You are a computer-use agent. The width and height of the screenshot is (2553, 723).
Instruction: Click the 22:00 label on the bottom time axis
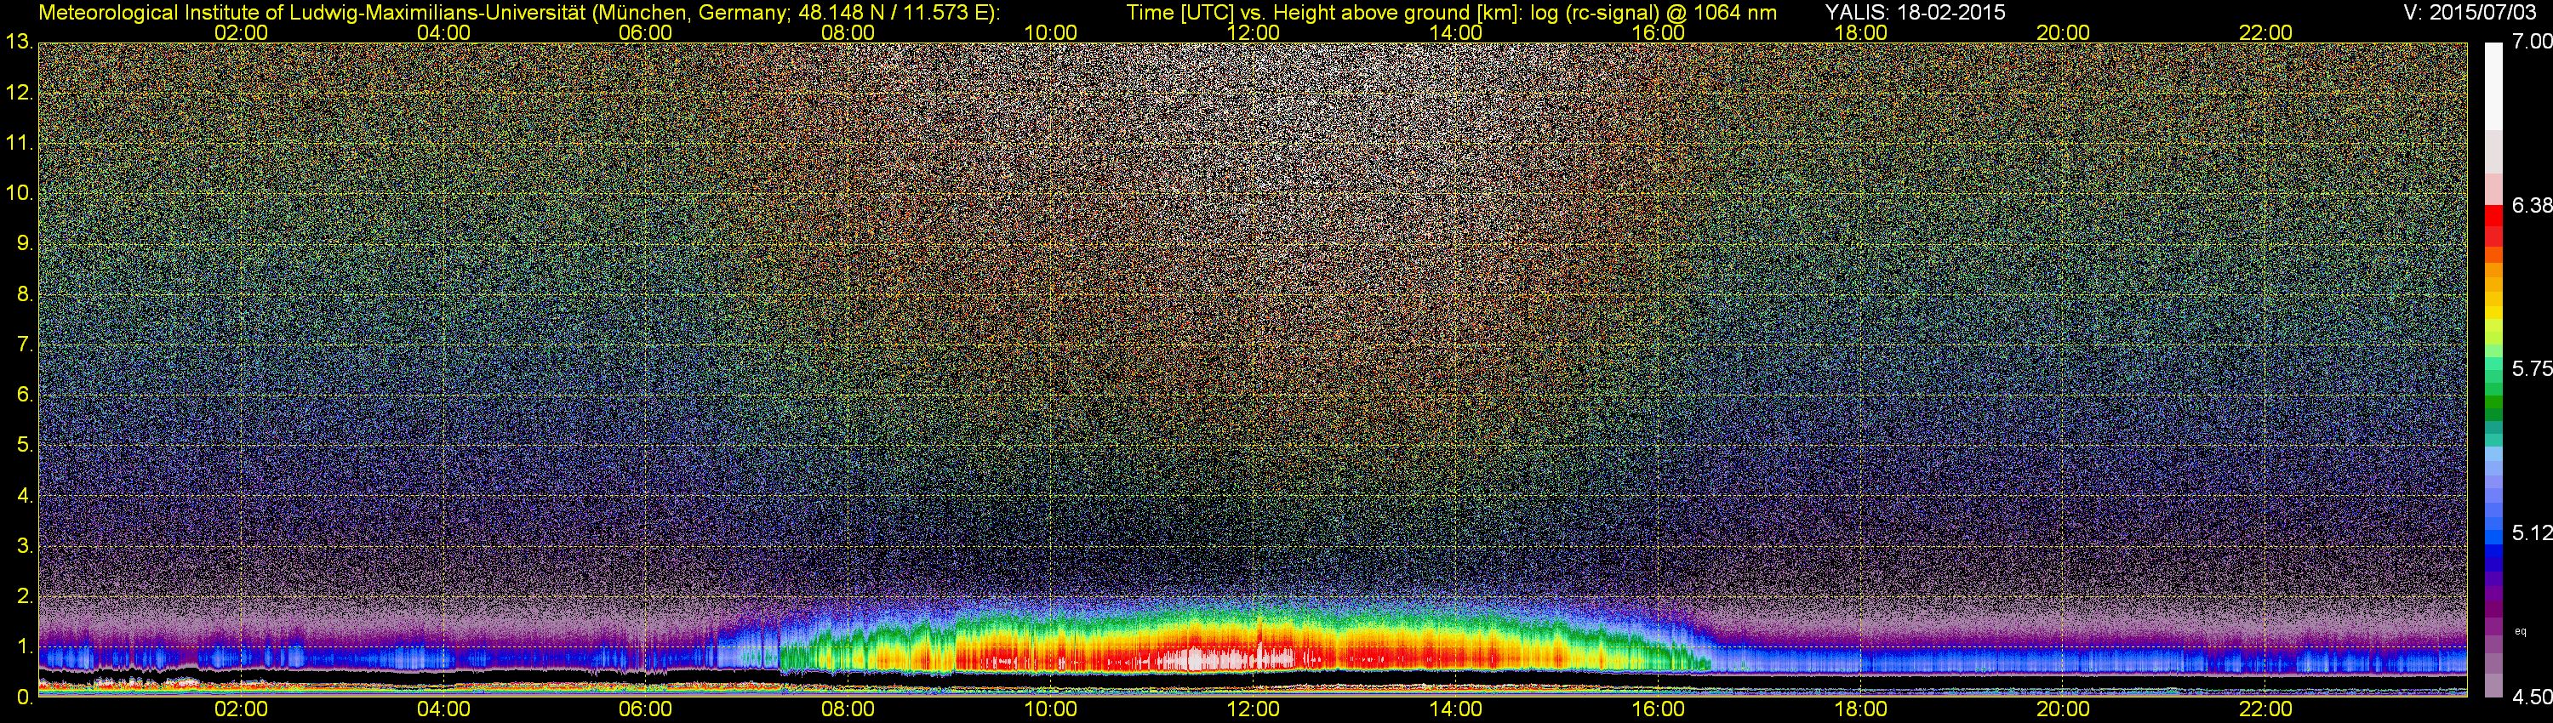click(2265, 709)
